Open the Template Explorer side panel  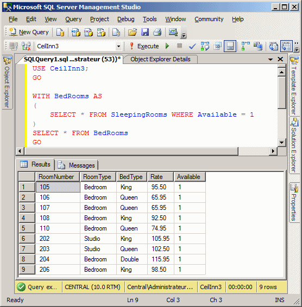click(294, 85)
